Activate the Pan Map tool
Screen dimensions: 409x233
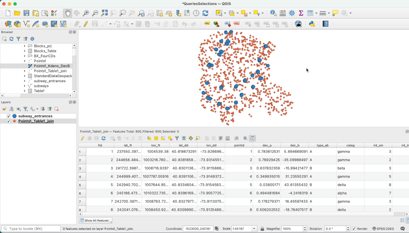(x=67, y=13)
